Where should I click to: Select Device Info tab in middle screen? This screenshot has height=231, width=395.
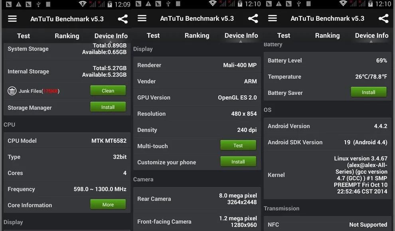click(241, 35)
